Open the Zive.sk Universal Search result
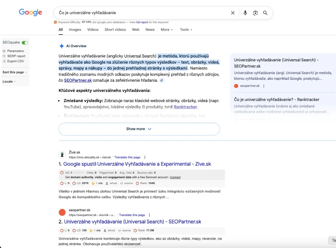Viewport: 336px width, 248px height. (137, 164)
